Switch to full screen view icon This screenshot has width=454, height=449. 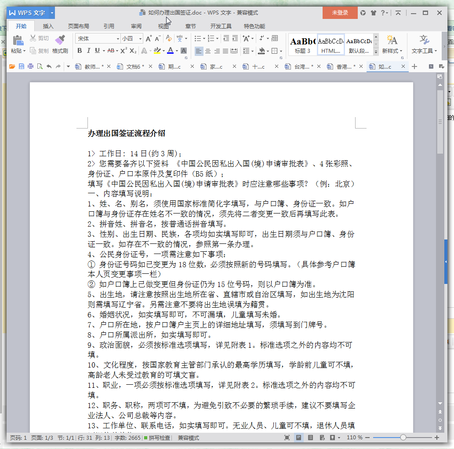point(287,438)
